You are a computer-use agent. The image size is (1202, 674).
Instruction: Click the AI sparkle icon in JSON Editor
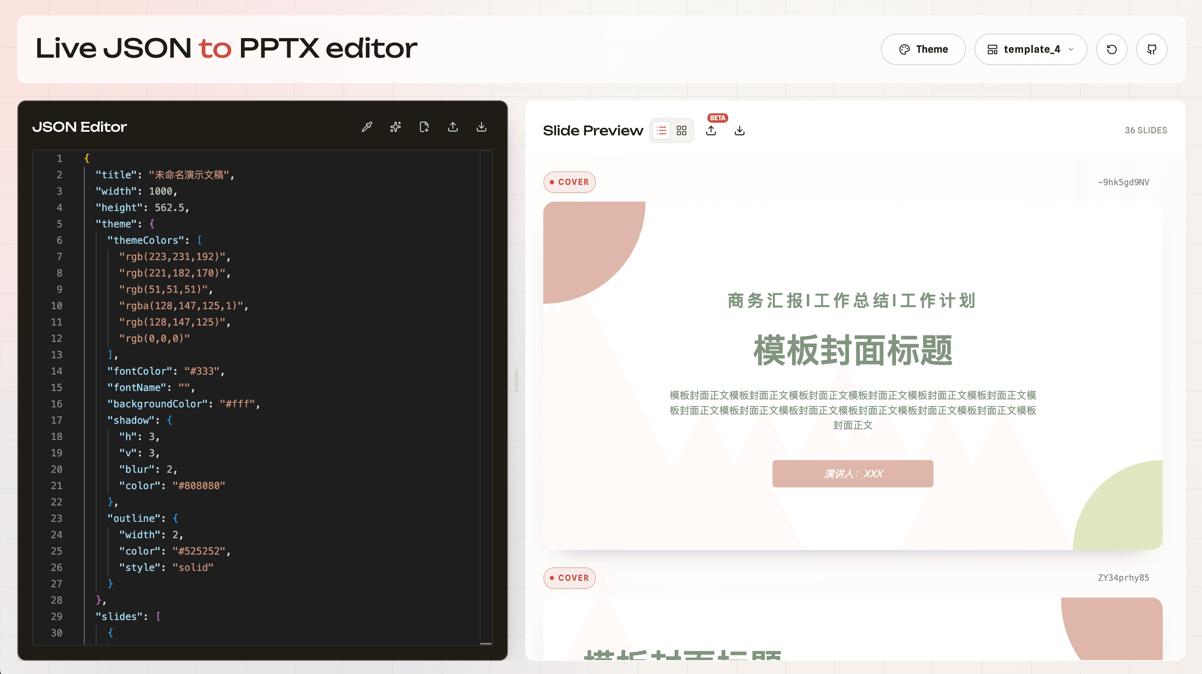pos(396,126)
